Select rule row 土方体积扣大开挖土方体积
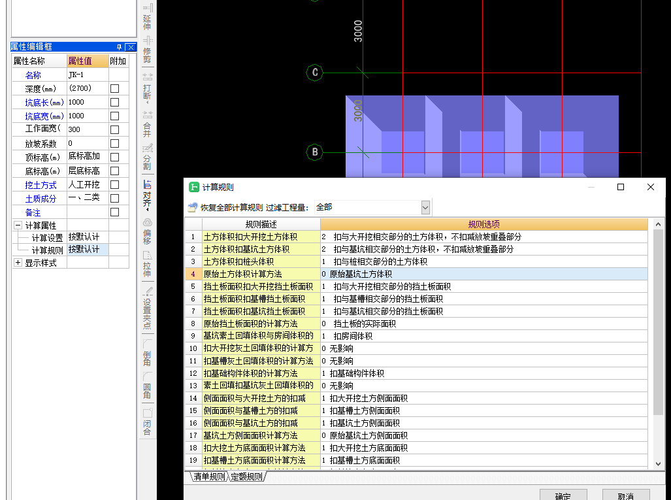The width and height of the screenshot is (671, 500). coord(261,237)
